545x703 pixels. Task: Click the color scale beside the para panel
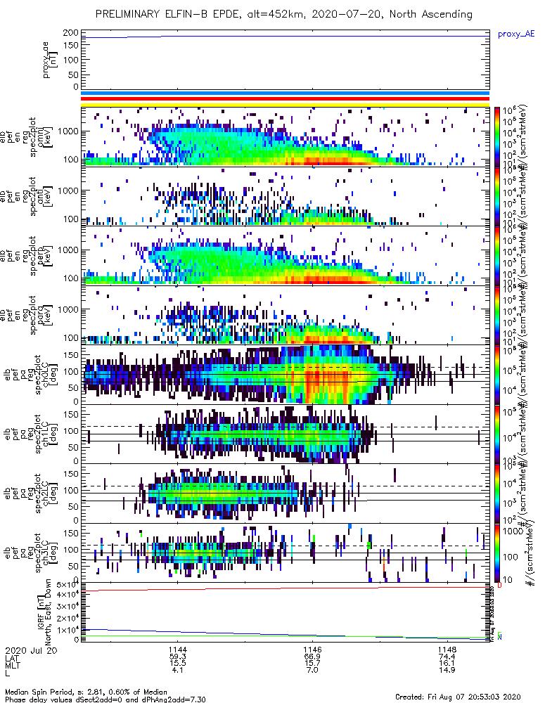click(x=497, y=315)
